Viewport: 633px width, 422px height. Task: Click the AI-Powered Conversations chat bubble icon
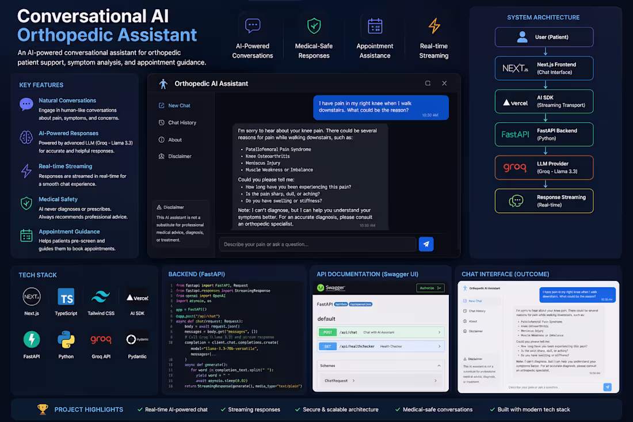point(253,26)
